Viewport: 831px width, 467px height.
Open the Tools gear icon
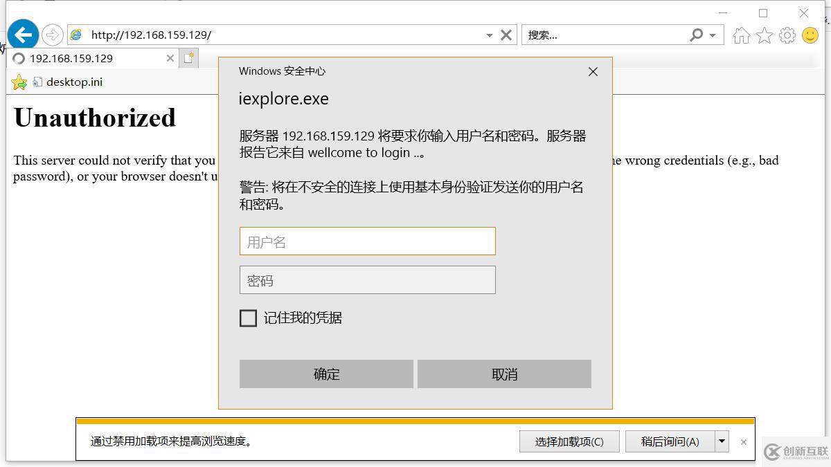(787, 35)
